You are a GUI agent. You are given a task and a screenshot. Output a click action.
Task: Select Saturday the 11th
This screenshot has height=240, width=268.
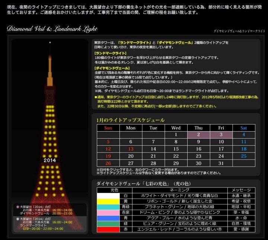[x=244, y=142]
